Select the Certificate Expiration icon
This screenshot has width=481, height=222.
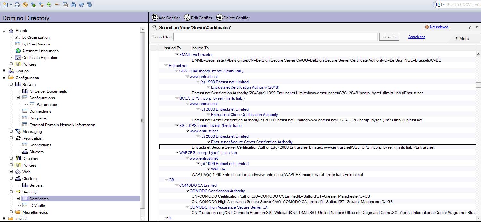click(x=18, y=57)
